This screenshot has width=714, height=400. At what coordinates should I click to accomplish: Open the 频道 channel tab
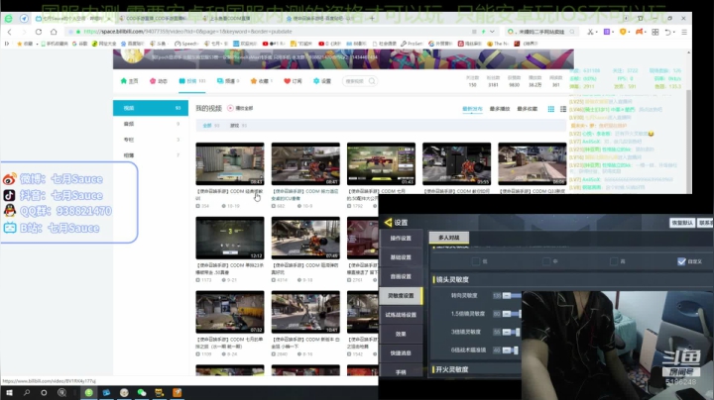(x=228, y=81)
